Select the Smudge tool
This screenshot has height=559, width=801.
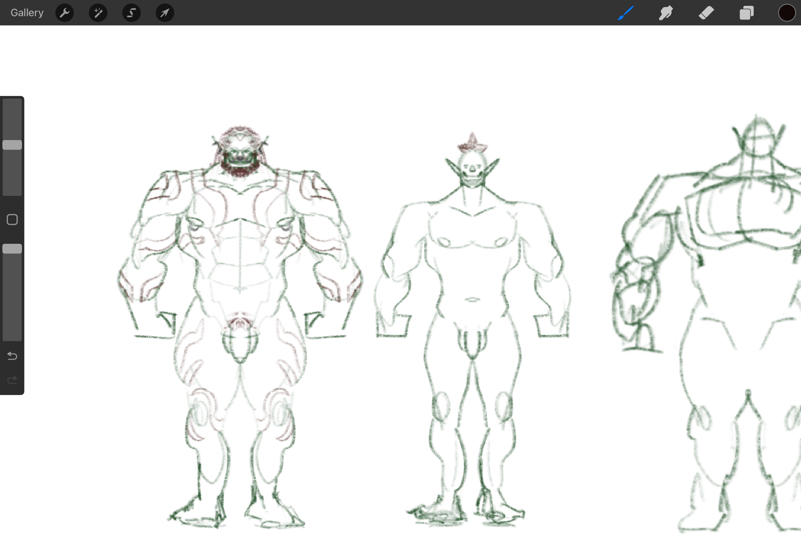point(666,13)
